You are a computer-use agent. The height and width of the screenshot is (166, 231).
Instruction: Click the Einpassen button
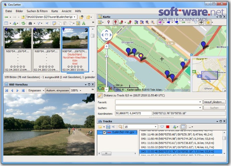coord(35,90)
